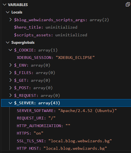Viewport: 131px width, 153px height.
Task: Expand the $_GET array chevron
Action: click(x=10, y=80)
